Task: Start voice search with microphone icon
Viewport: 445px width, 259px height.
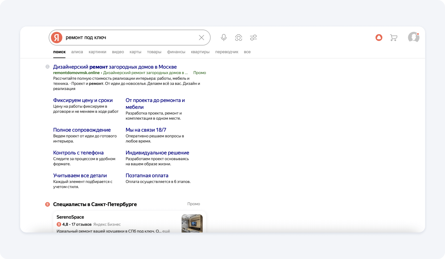Action: click(x=224, y=38)
